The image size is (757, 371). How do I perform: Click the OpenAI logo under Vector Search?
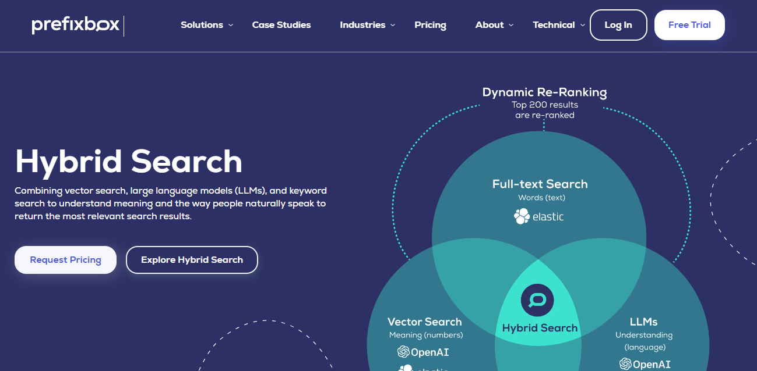pyautogui.click(x=423, y=352)
